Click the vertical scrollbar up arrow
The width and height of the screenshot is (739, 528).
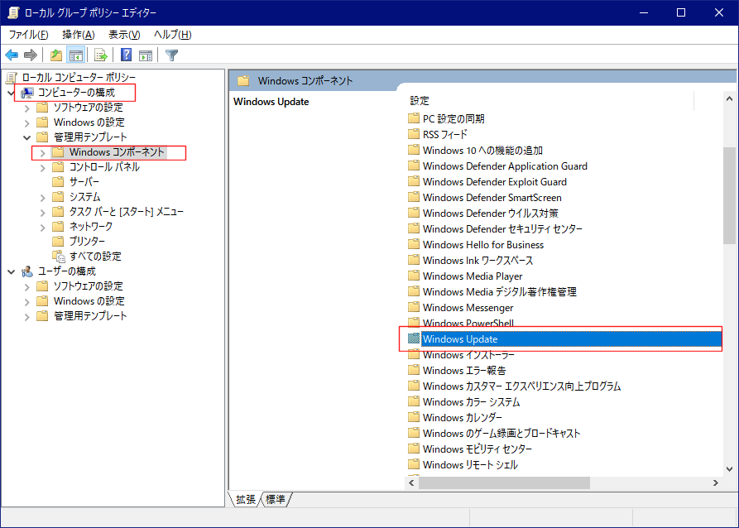click(x=729, y=99)
